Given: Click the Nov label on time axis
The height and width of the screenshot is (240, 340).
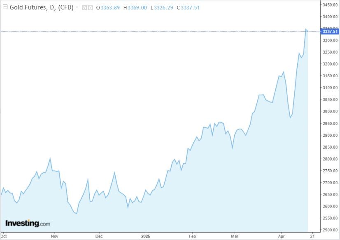Looking at the screenshot, I should click(x=54, y=236).
